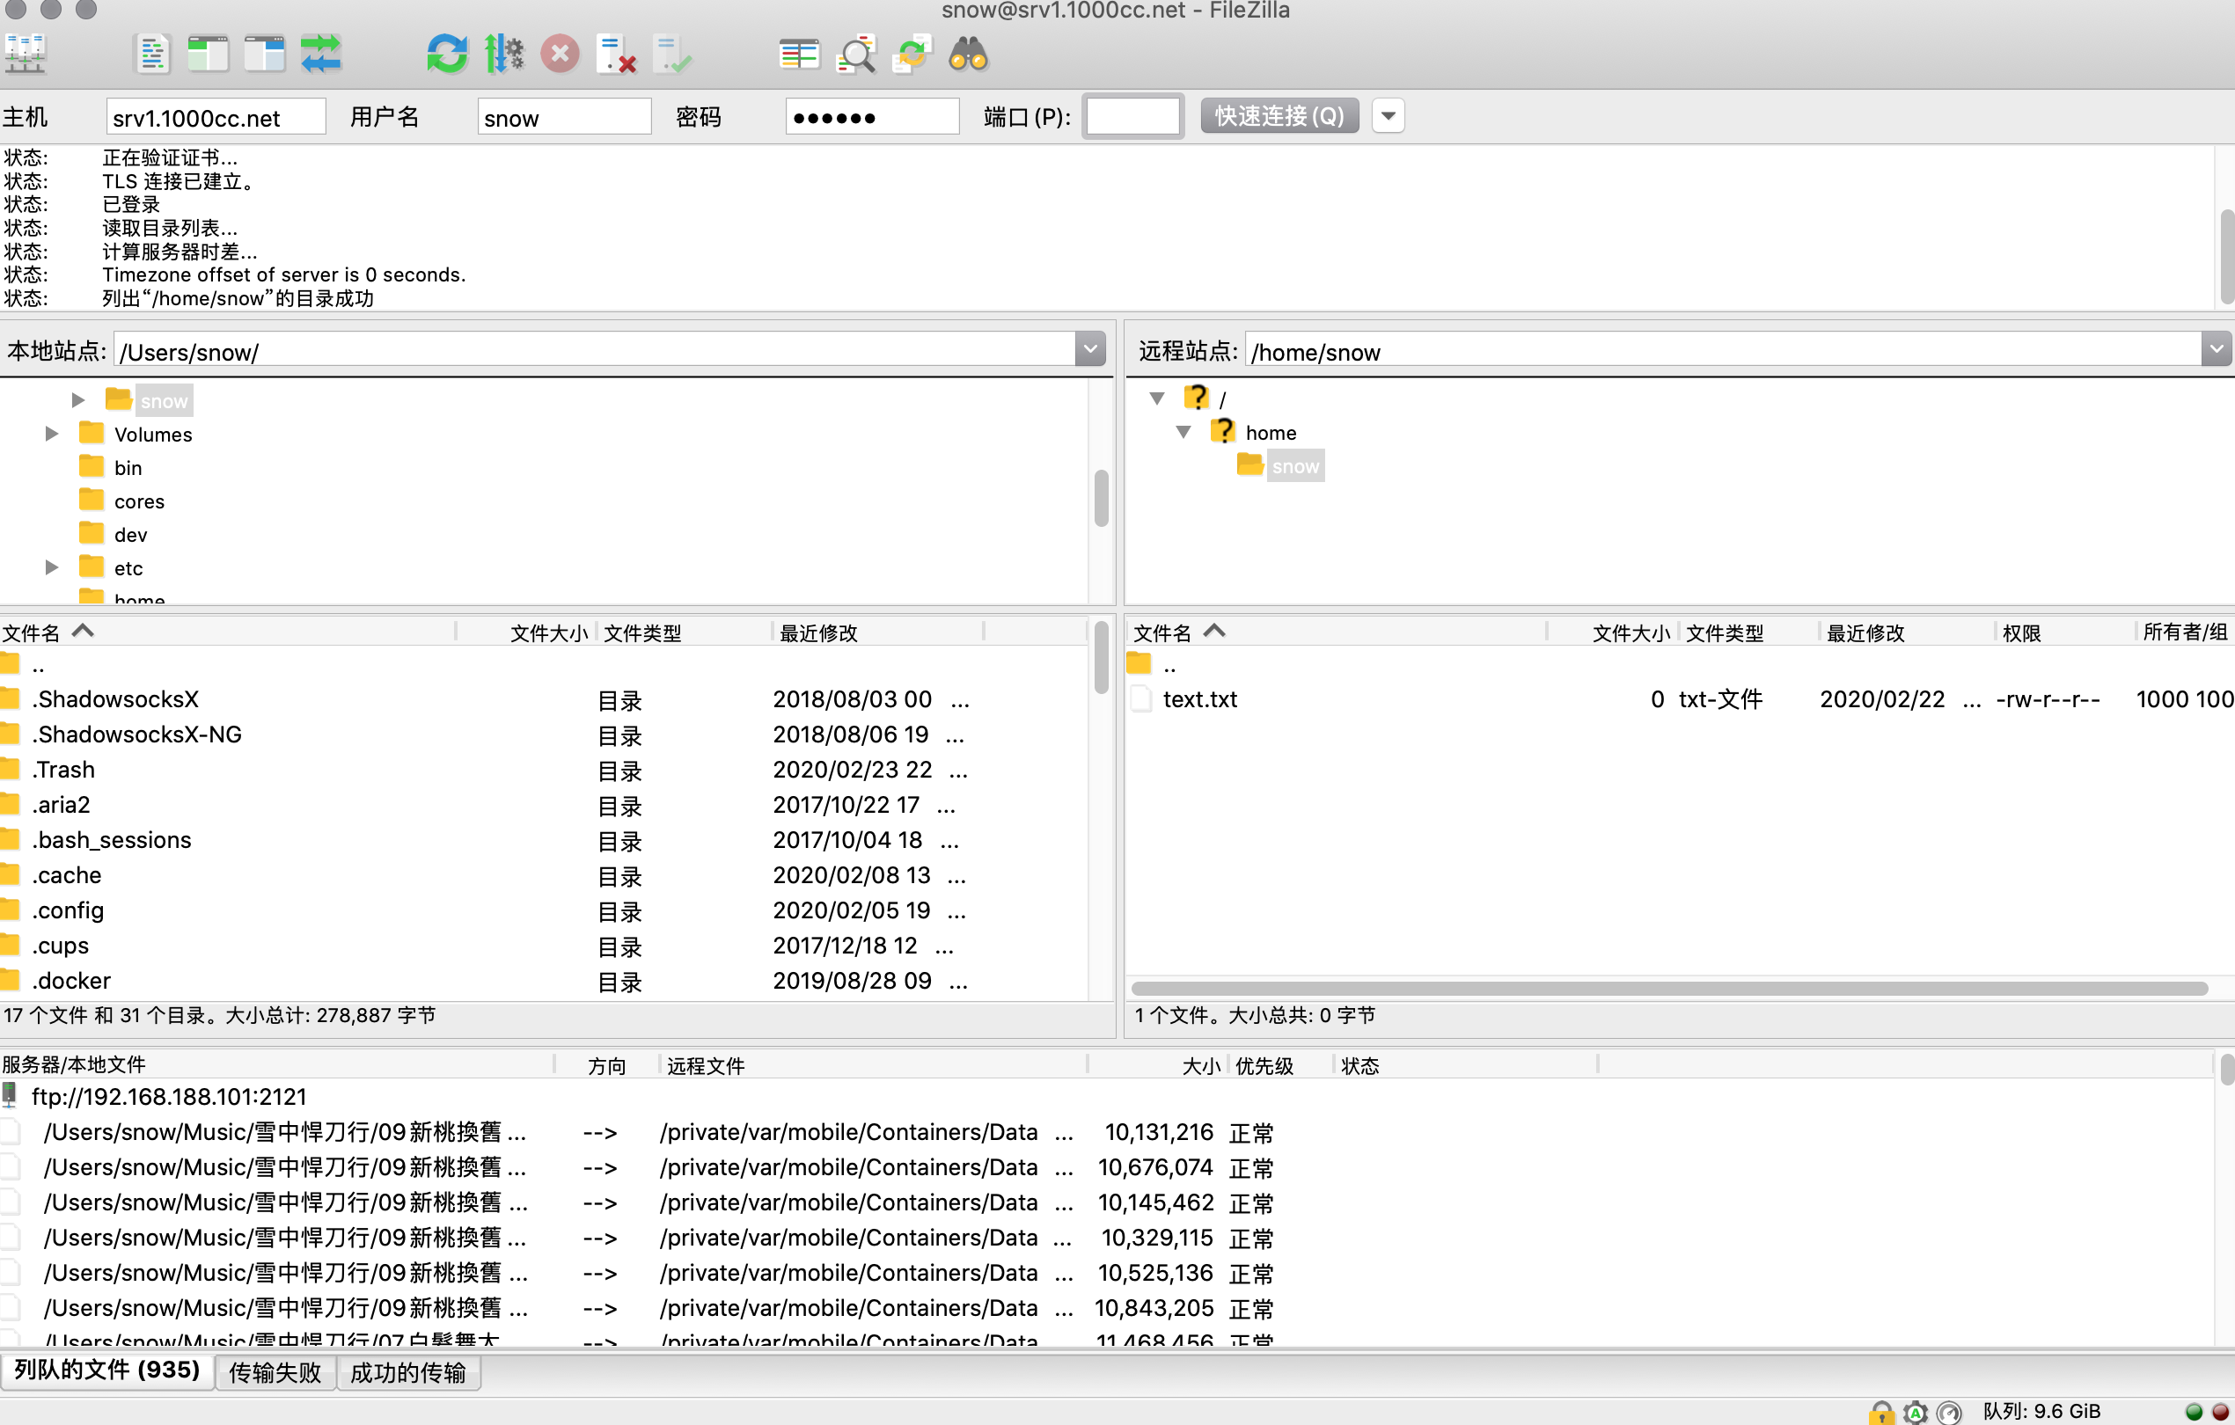Toggle the local directory tree icon

pos(208,54)
